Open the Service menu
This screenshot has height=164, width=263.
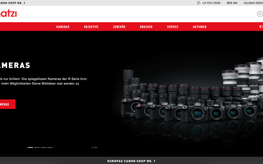coord(173,27)
